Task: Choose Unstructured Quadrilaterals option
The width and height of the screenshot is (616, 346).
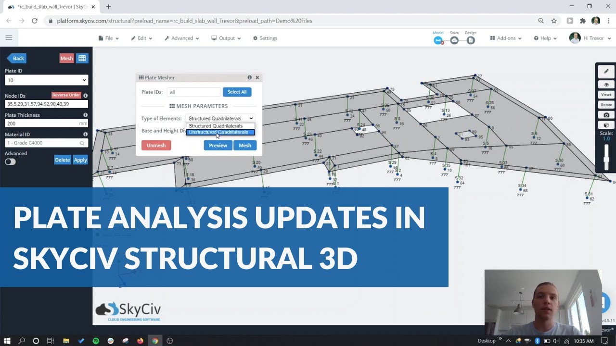Action: point(220,132)
